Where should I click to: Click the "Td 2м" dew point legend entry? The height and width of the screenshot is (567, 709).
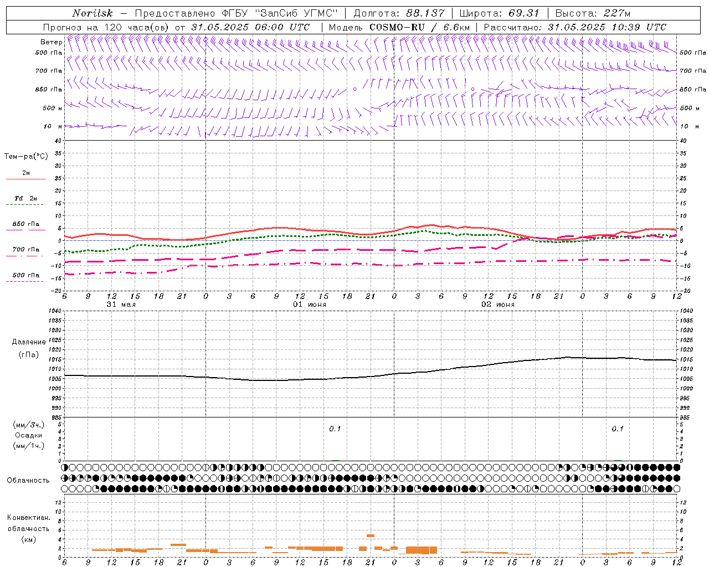click(26, 198)
